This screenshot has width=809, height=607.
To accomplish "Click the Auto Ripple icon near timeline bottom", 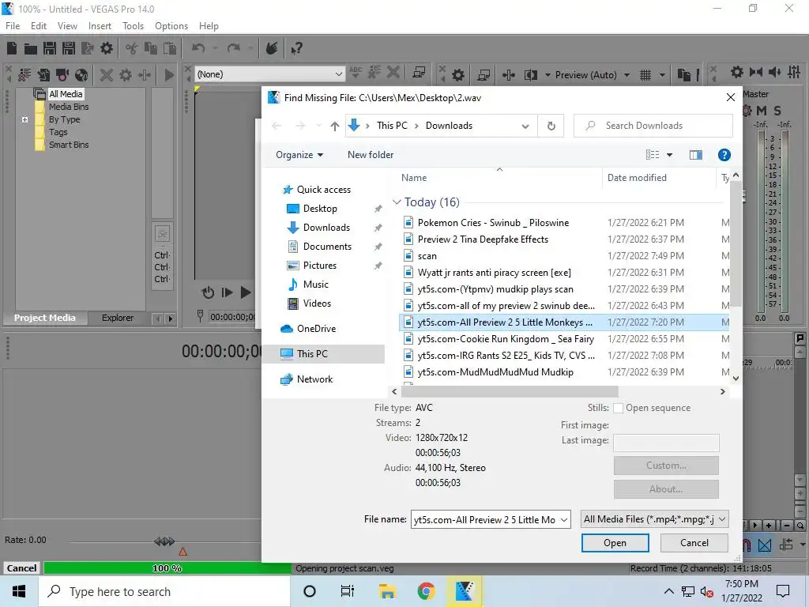I will coord(786,545).
